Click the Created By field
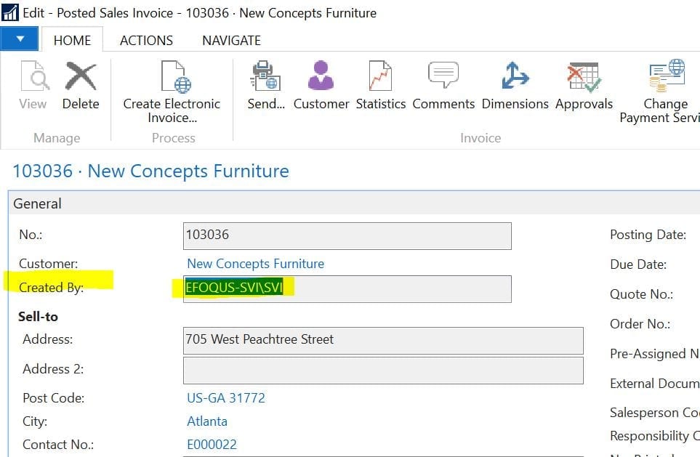The image size is (700, 457). pos(347,288)
